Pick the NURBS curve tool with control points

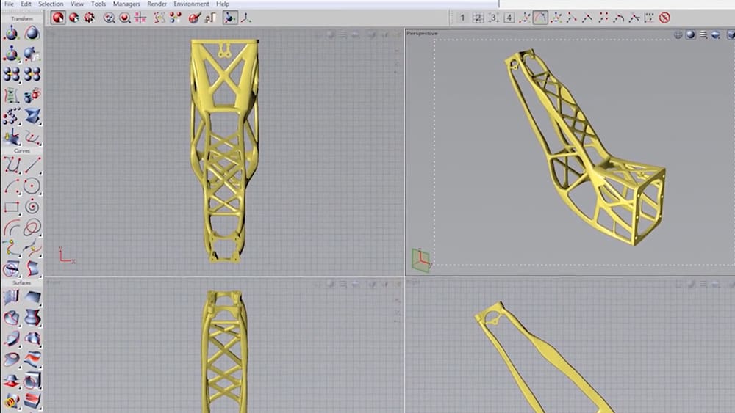[x=11, y=165]
